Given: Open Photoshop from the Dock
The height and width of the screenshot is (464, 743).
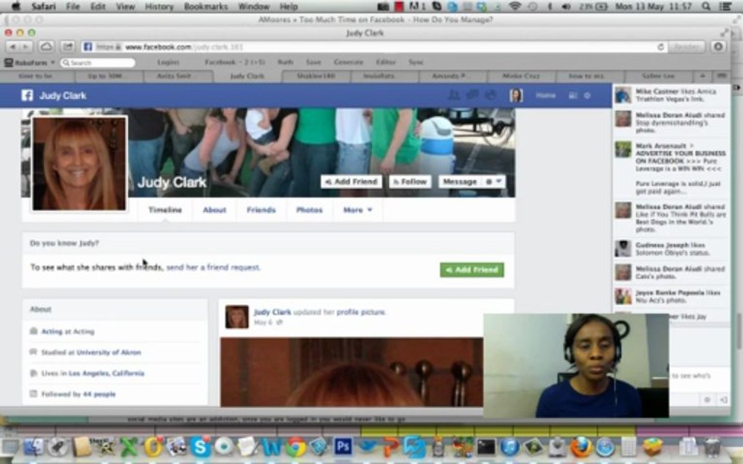Looking at the screenshot, I should coord(342,447).
